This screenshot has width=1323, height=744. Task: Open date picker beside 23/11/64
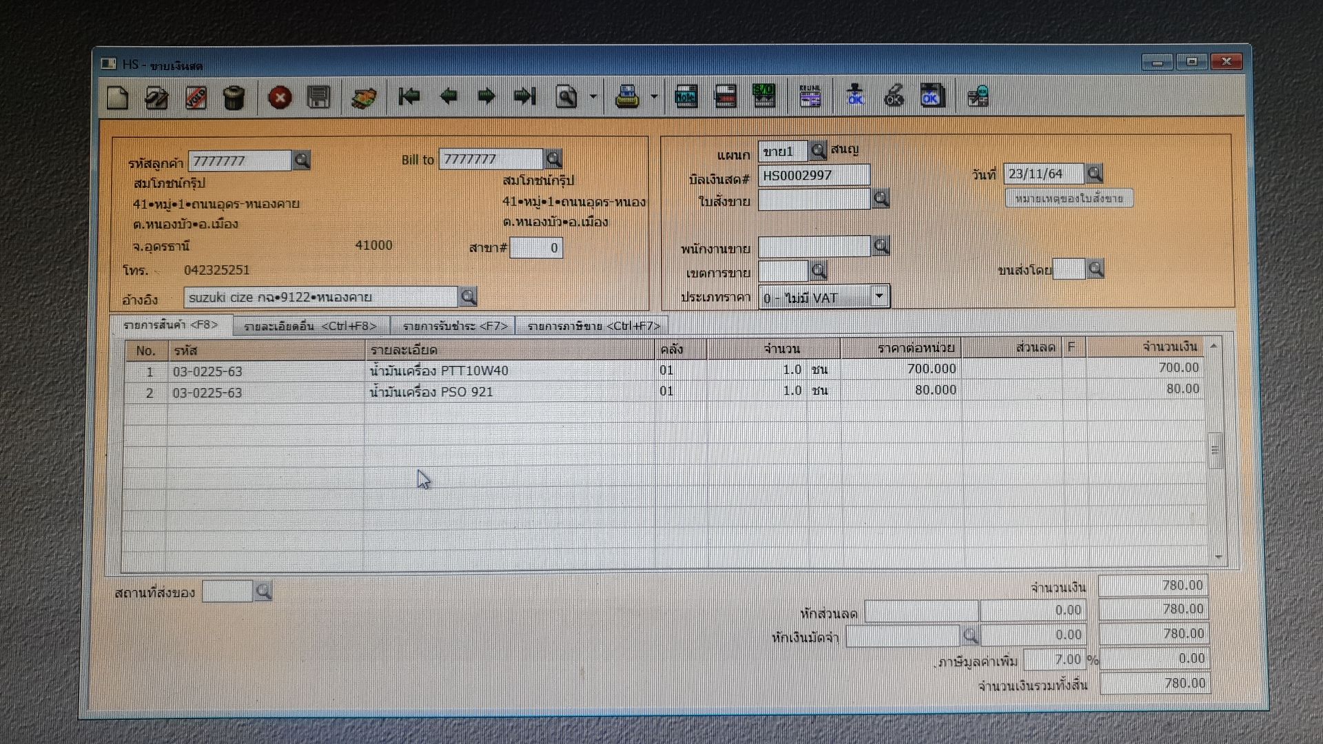point(1094,174)
